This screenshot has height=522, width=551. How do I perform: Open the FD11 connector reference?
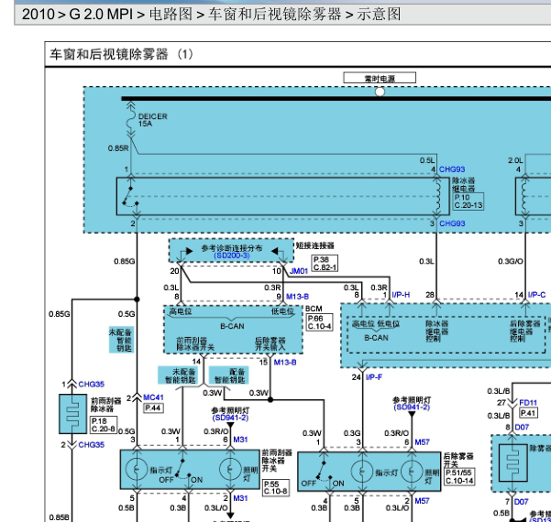[528, 403]
